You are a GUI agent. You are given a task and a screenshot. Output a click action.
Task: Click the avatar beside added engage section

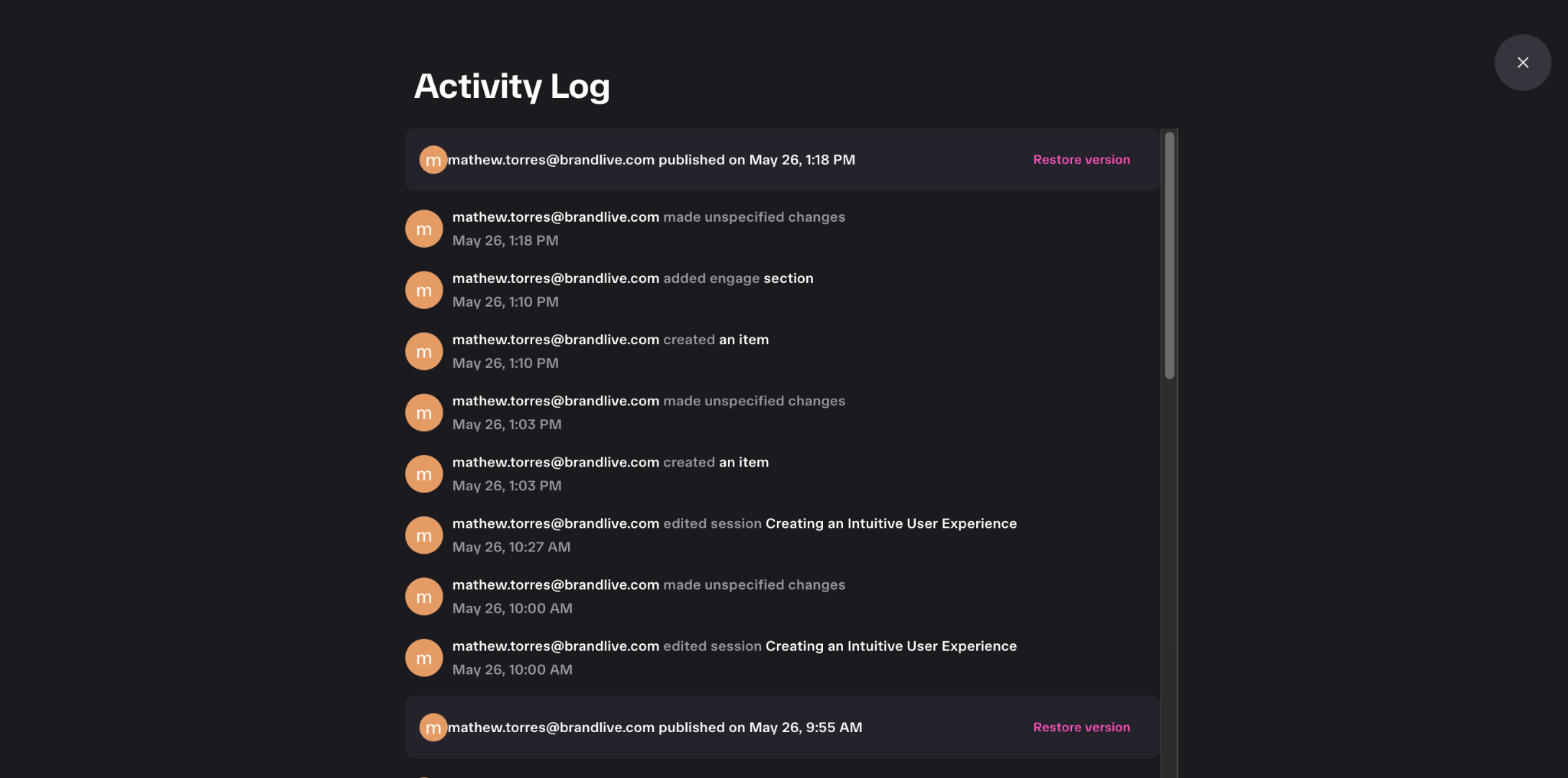(x=424, y=290)
